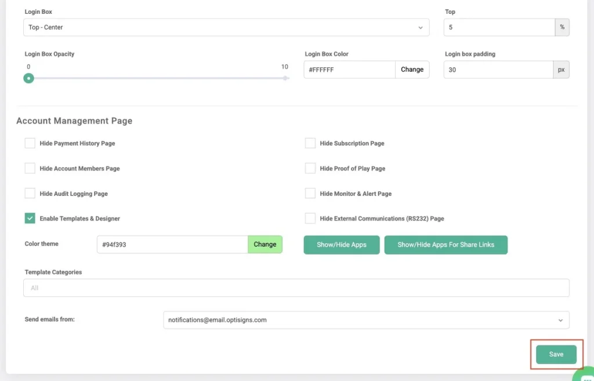Select Hide Monitor & Alert Page checkbox
The height and width of the screenshot is (381, 594).
point(310,193)
